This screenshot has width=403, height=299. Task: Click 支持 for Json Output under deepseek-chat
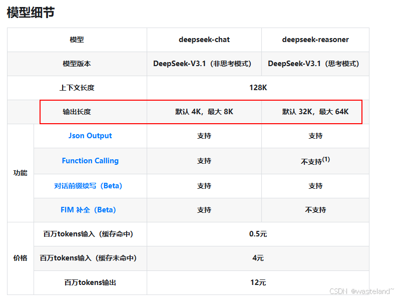click(204, 136)
